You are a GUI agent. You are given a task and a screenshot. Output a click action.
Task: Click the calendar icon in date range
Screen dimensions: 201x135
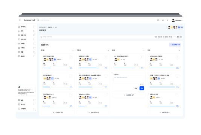pyautogui.click(x=156, y=37)
